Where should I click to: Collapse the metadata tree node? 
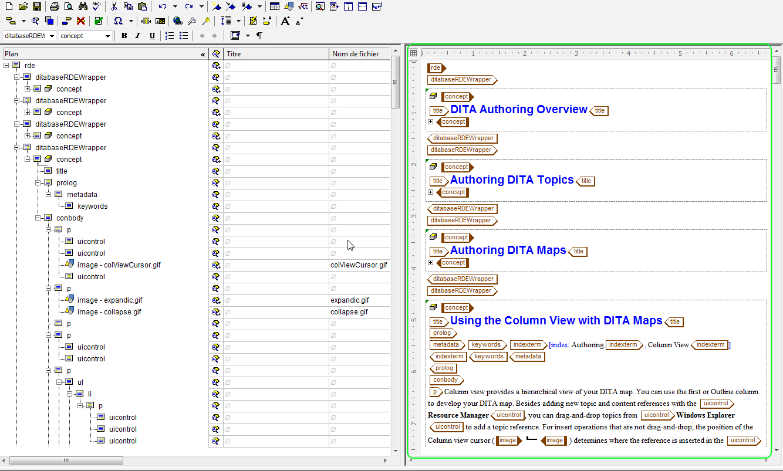pyautogui.click(x=49, y=194)
